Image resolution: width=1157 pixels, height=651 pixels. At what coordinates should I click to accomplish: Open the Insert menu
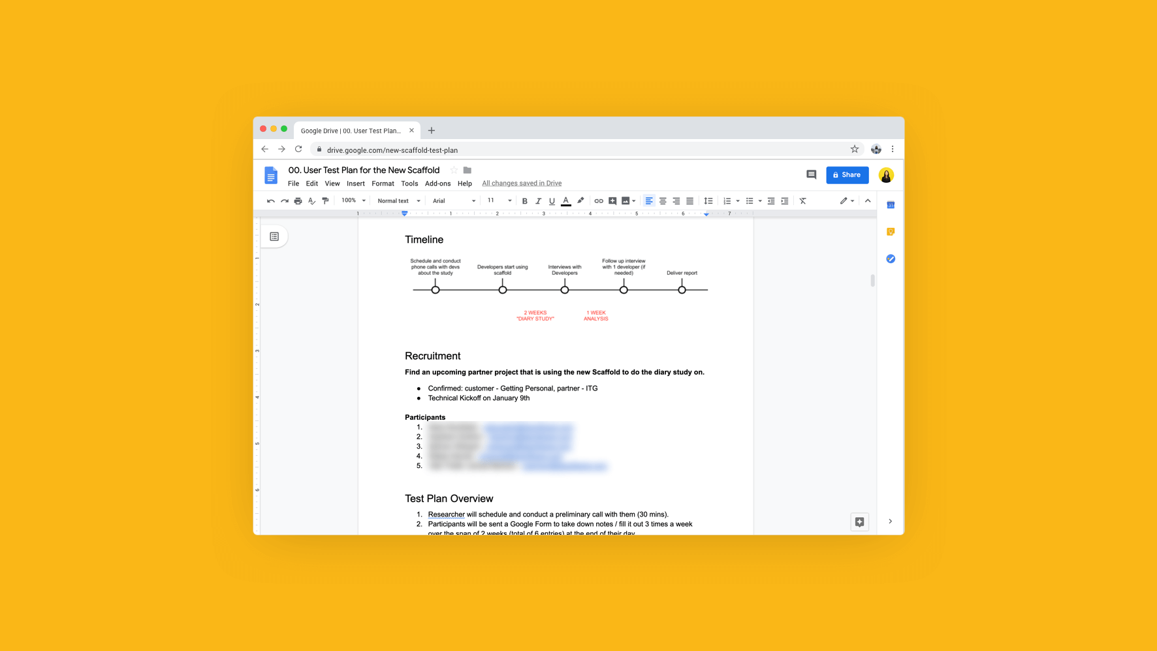coord(355,183)
